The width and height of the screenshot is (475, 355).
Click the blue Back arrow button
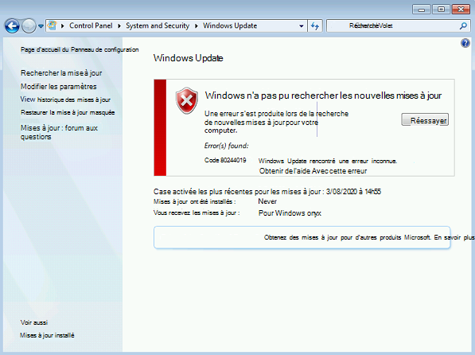13,26
